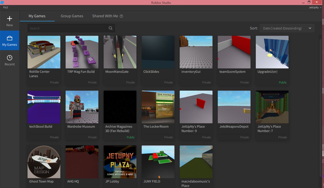The width and height of the screenshot is (324, 188).
Task: Open the Wardrobe Museum place
Action: tap(82, 107)
